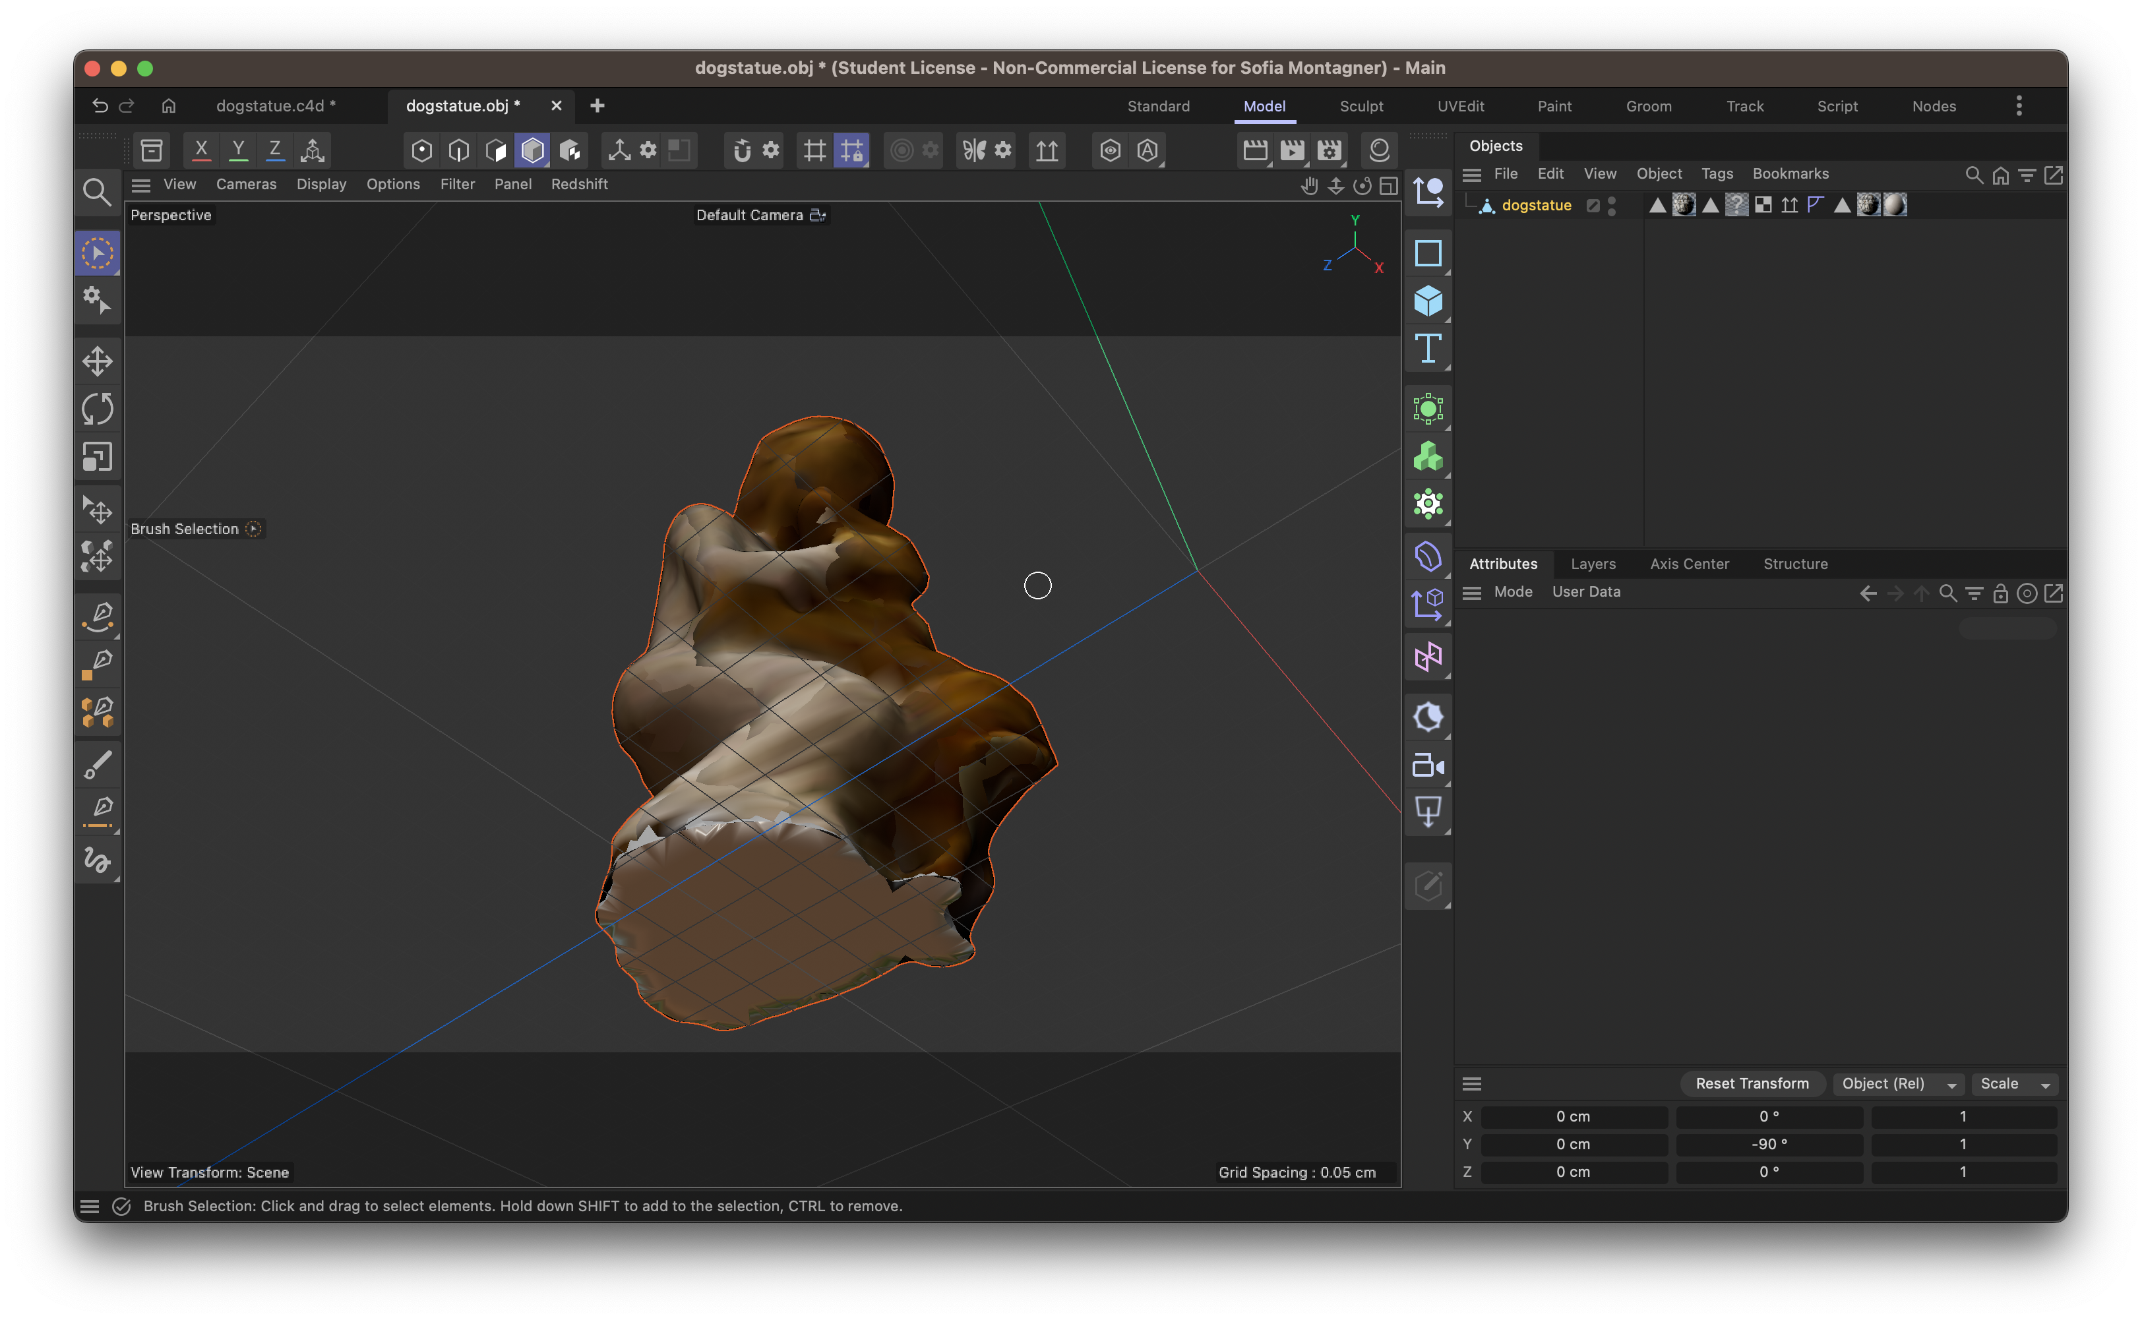Toggle dogstatue editor visibility dot
The width and height of the screenshot is (2142, 1320).
1611,201
